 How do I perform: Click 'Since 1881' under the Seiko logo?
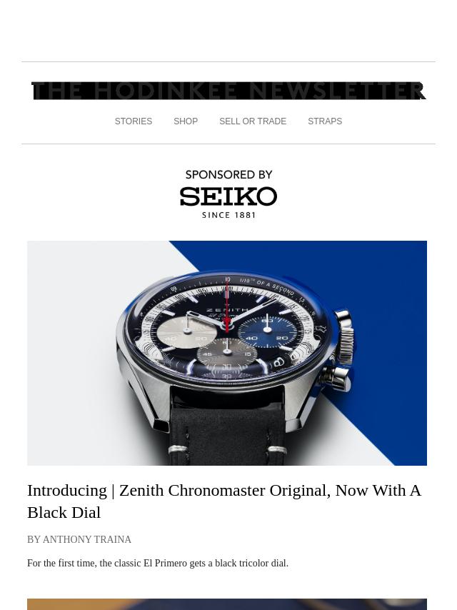pyautogui.click(x=228, y=215)
